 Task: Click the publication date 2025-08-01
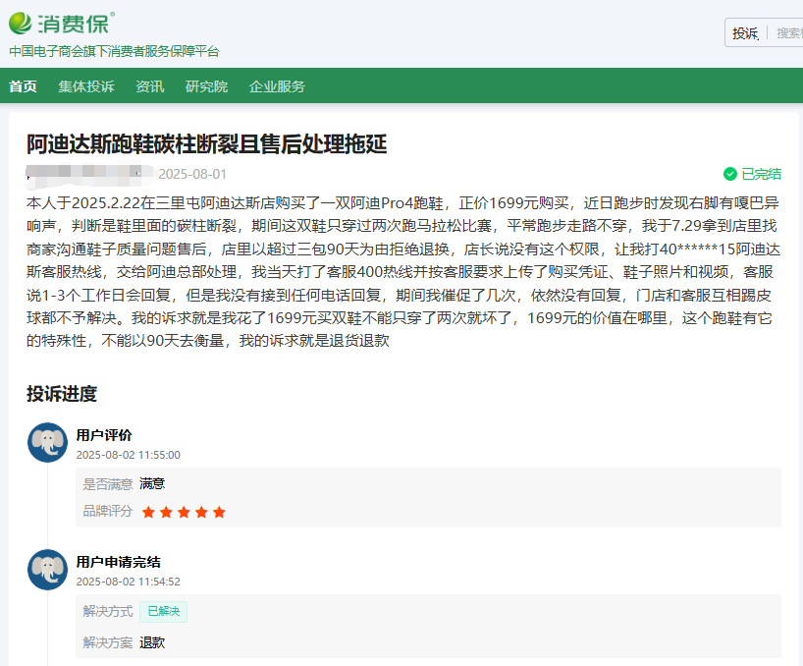tap(192, 174)
